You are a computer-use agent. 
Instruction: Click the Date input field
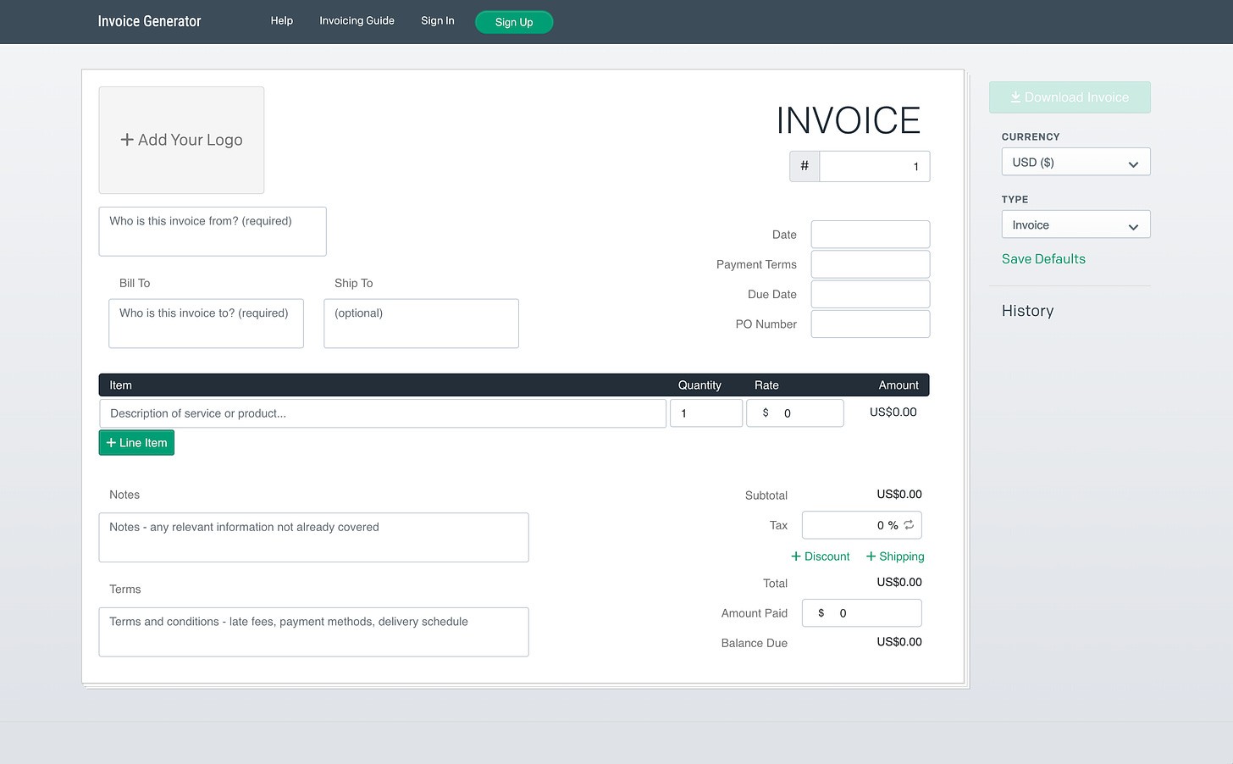(x=870, y=235)
